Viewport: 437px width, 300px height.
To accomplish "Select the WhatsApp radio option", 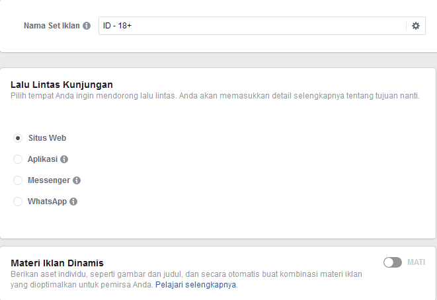I will (18, 202).
